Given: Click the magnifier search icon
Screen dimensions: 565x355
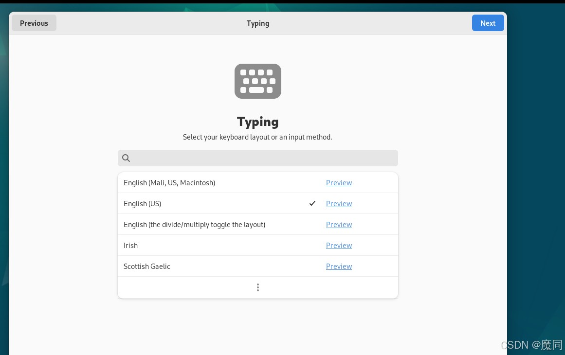Looking at the screenshot, I should 126,158.
